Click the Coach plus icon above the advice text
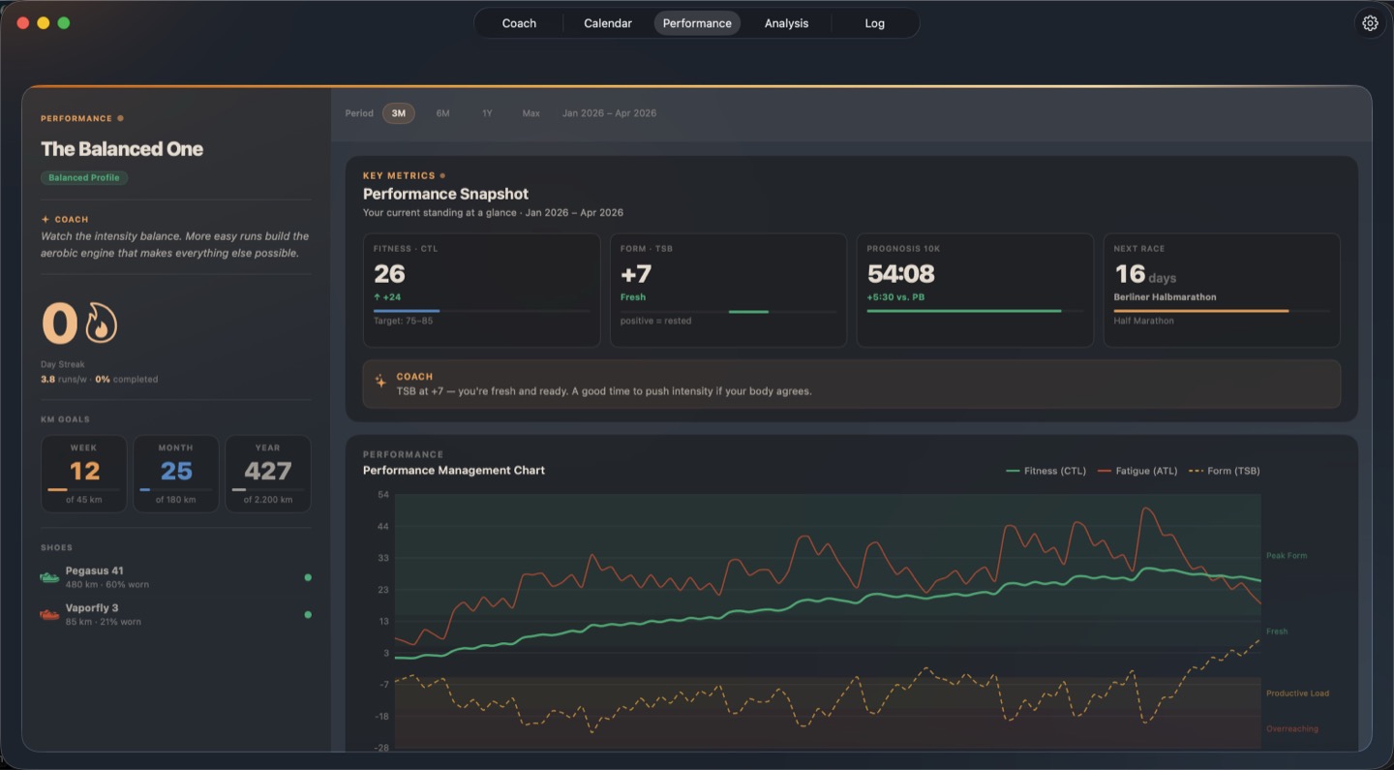 tap(44, 219)
